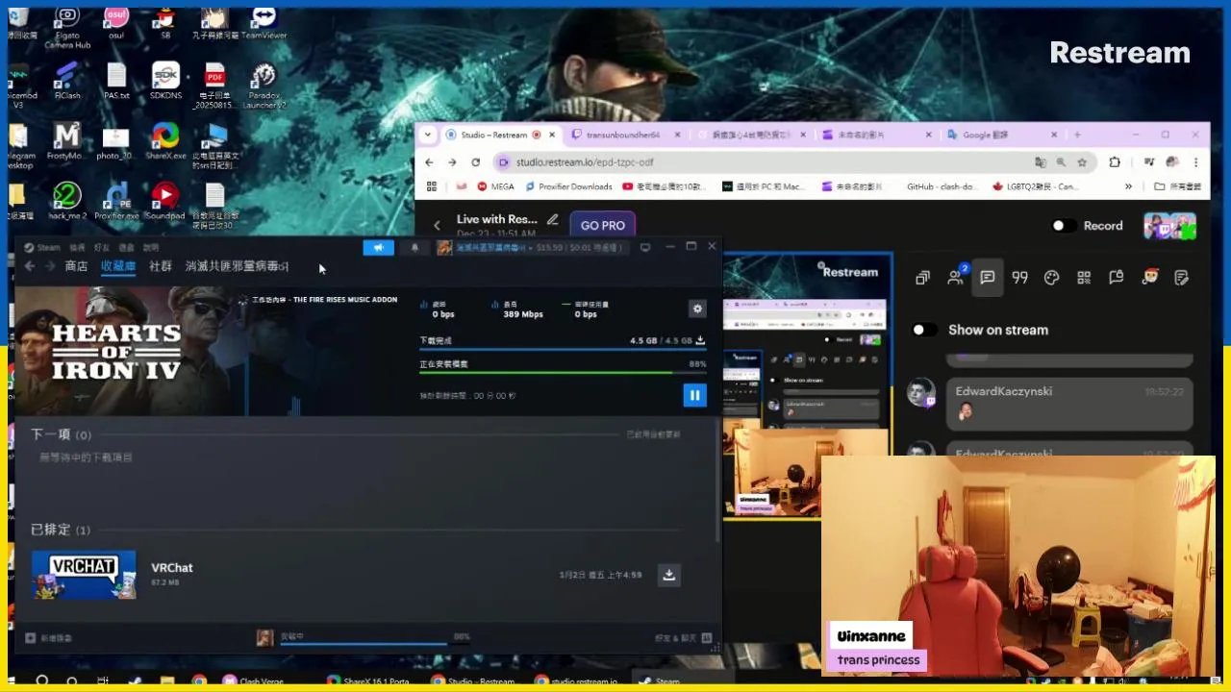
Task: Open Steam profile name tab
Action: pos(237,266)
